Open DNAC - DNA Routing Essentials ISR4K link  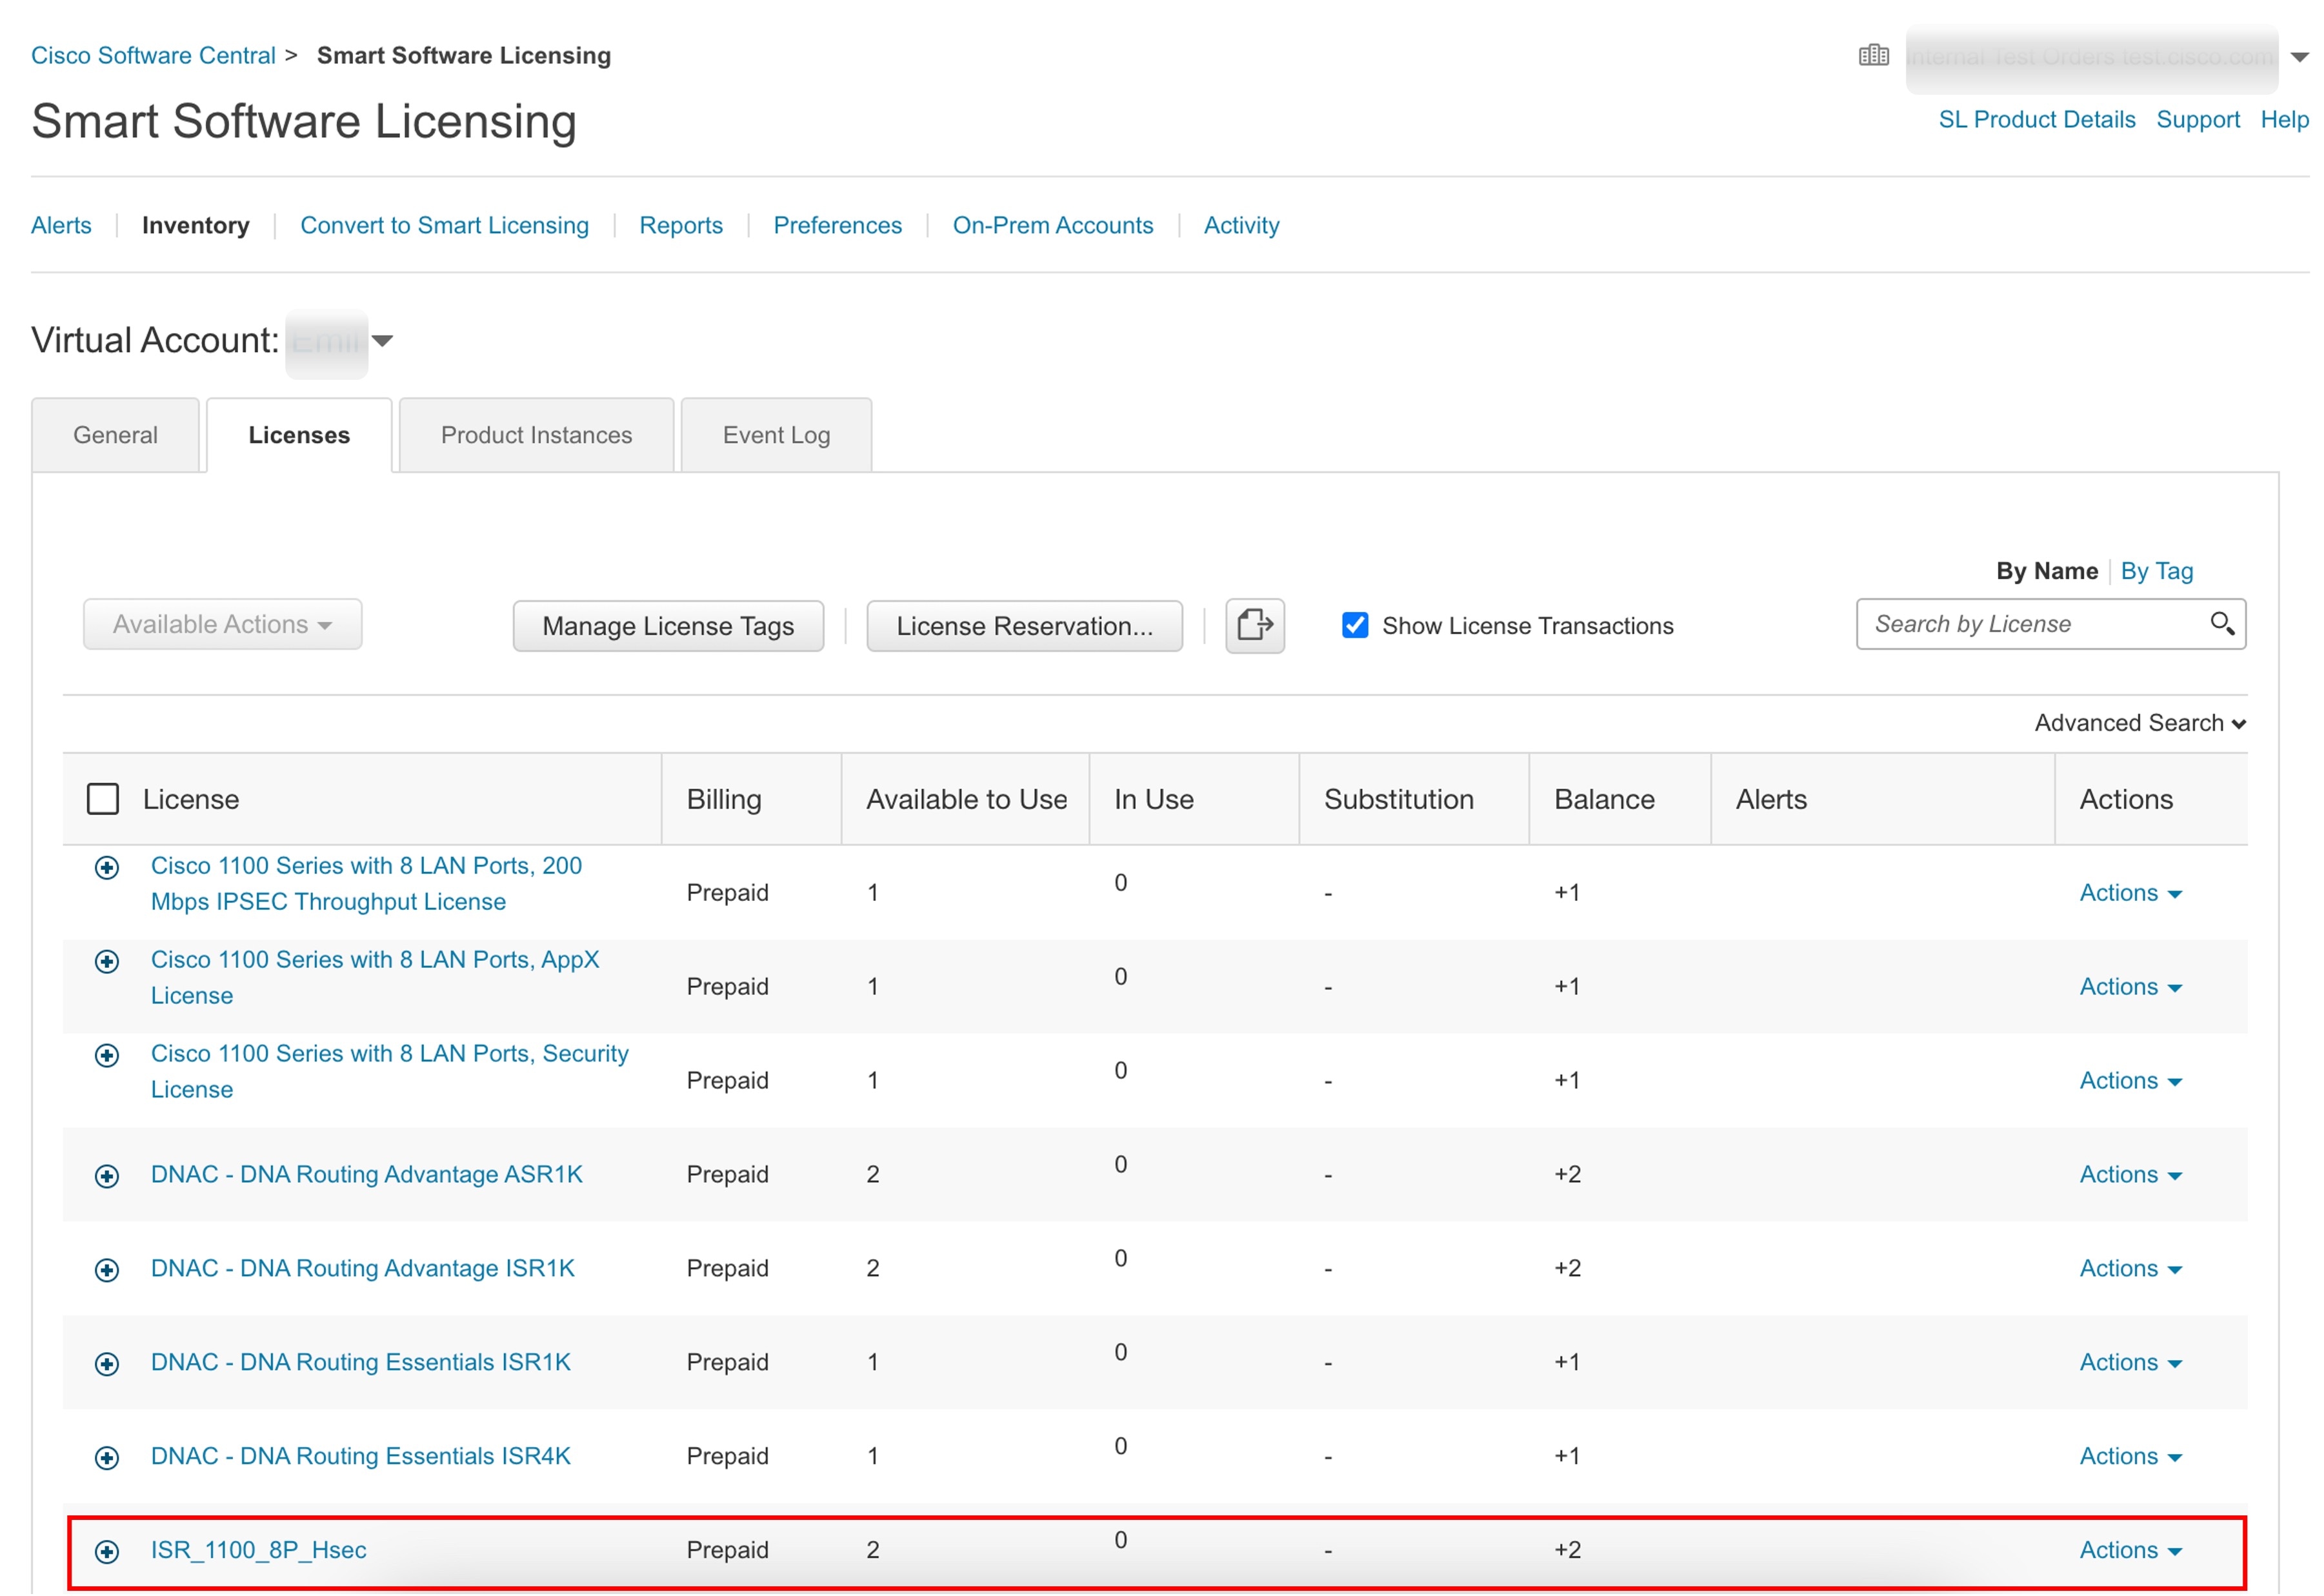click(x=360, y=1456)
